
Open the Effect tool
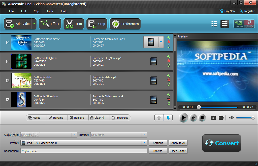pyautogui.click(x=50, y=24)
